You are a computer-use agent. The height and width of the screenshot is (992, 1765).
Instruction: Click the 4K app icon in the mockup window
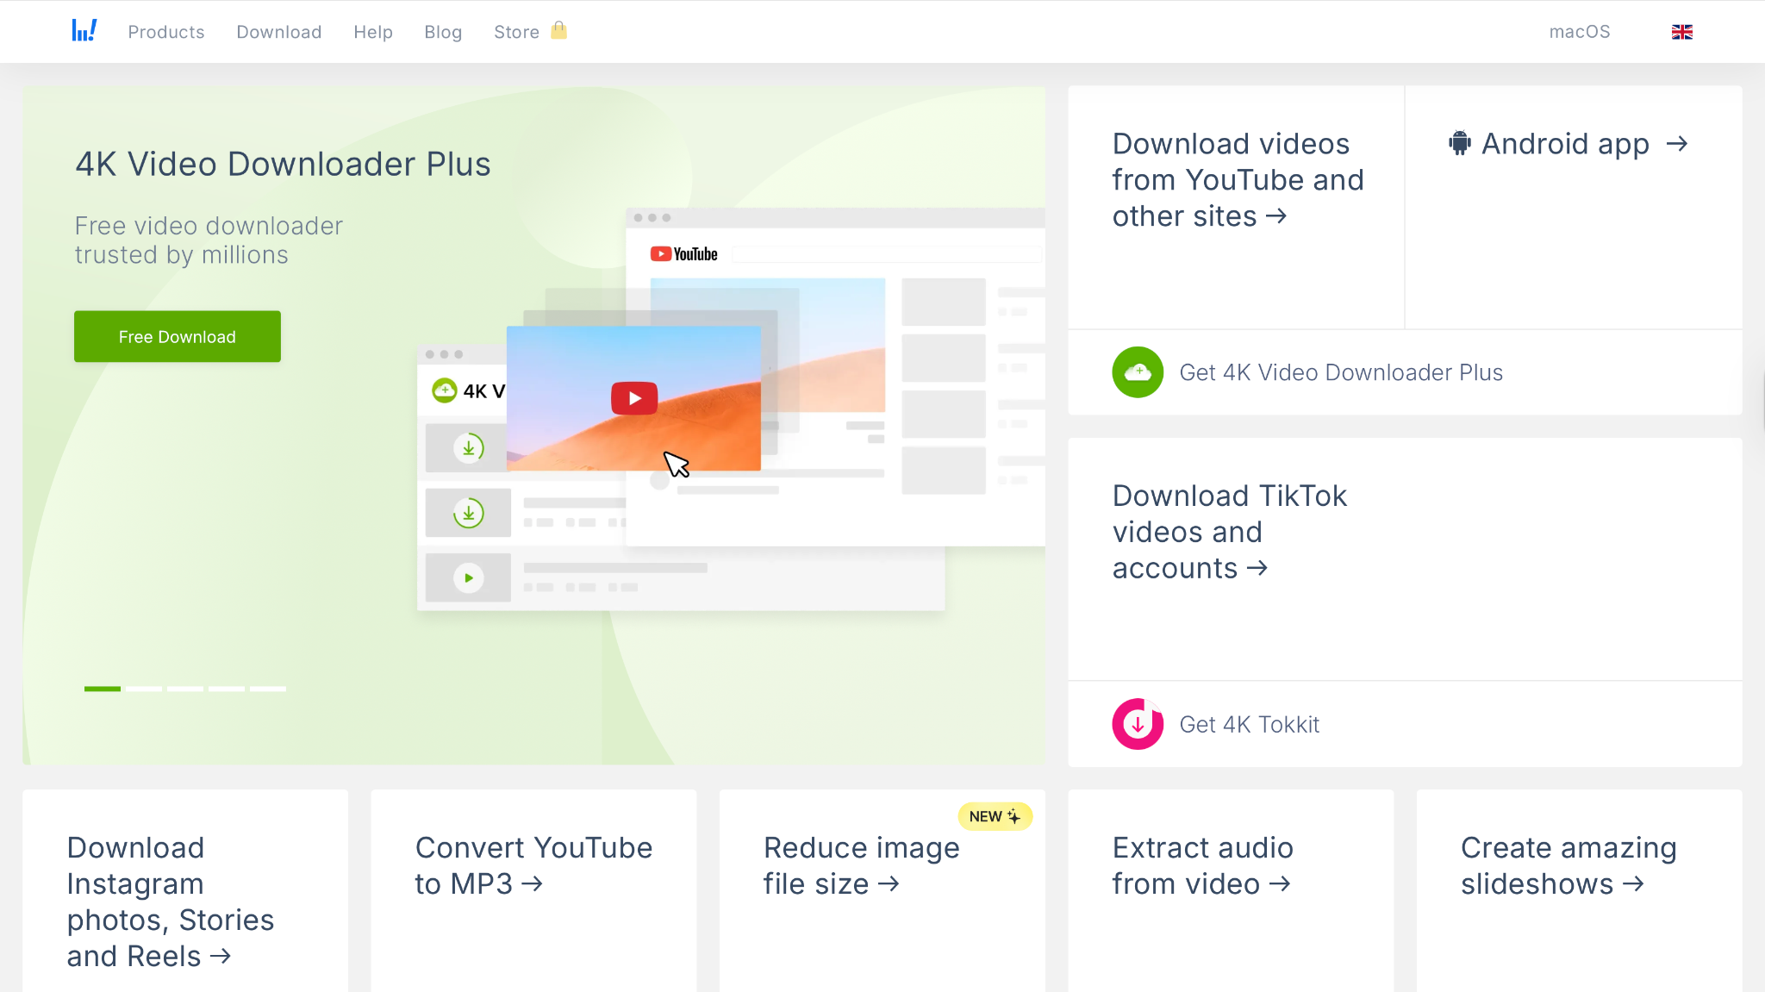(x=444, y=390)
